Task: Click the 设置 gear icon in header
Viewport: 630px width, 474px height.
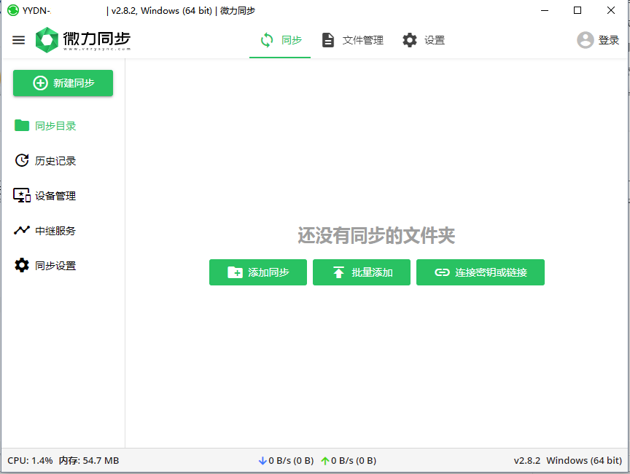Action: point(410,40)
